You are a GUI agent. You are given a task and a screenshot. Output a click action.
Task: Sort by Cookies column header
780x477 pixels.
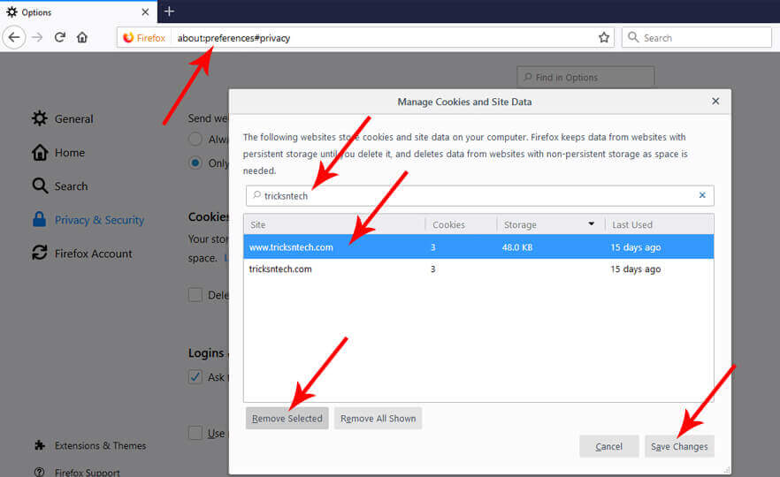point(461,224)
